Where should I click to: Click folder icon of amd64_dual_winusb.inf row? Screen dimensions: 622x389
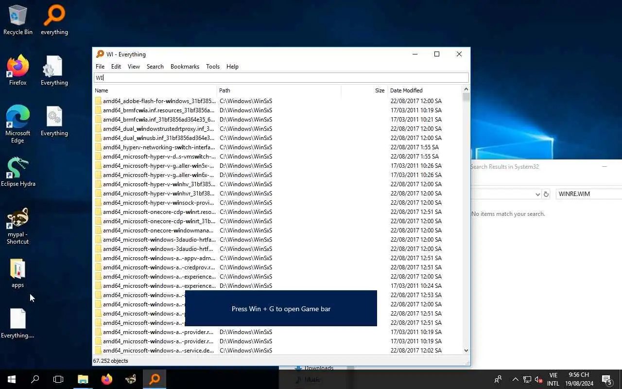(98, 138)
